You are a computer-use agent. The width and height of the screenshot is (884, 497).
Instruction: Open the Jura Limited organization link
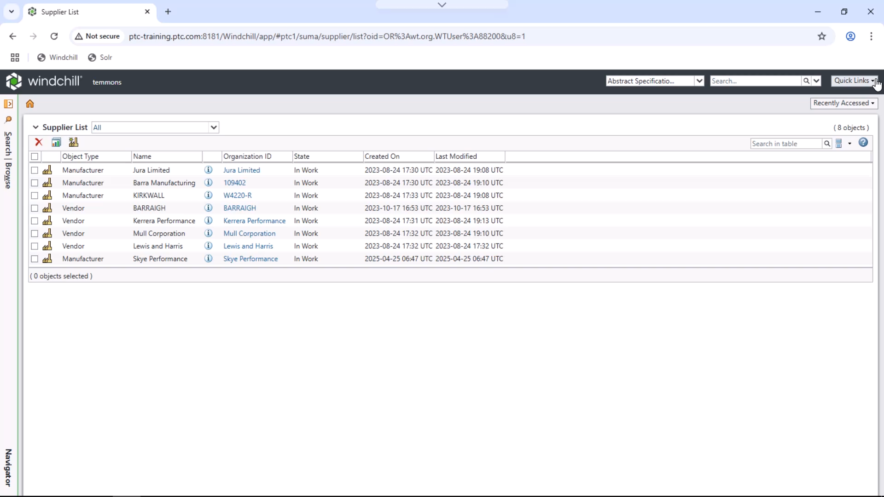[242, 170]
